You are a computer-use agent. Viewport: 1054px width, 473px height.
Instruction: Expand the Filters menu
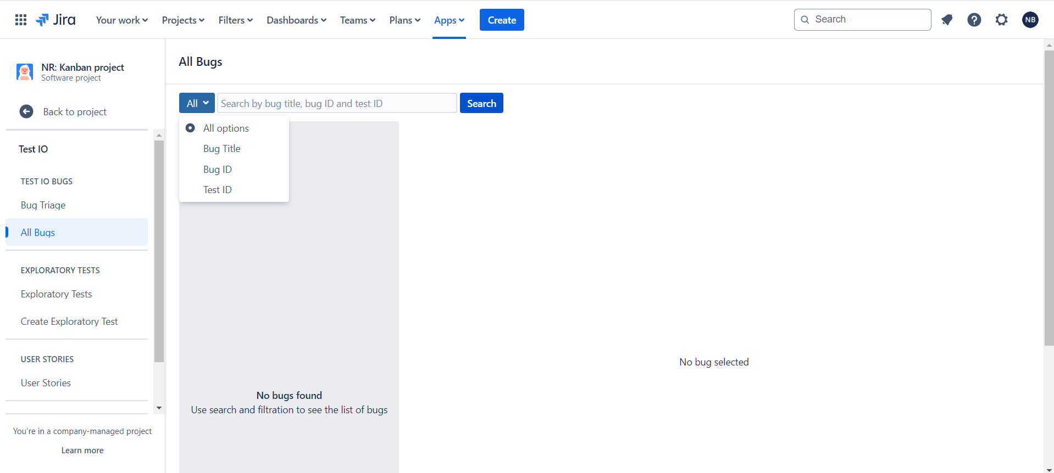(x=235, y=20)
